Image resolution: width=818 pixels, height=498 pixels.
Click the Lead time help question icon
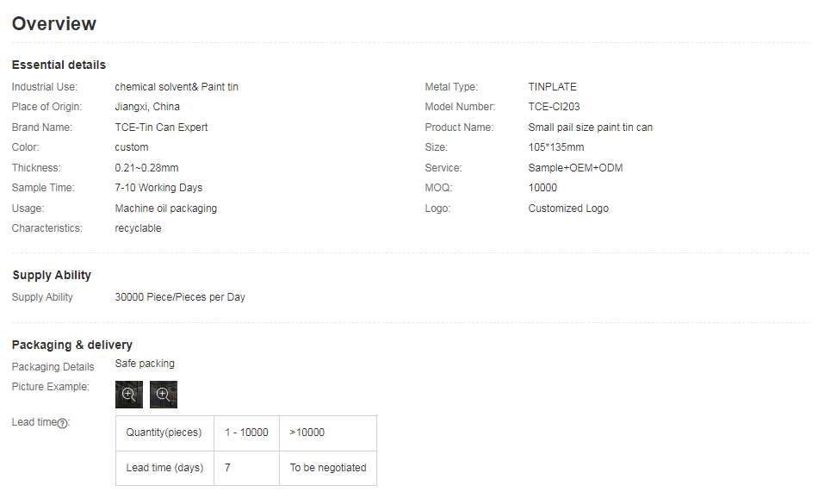pos(63,423)
